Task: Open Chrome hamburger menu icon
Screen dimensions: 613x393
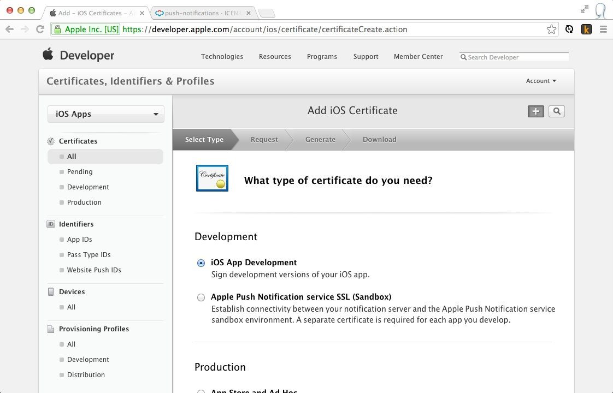Action: [603, 29]
